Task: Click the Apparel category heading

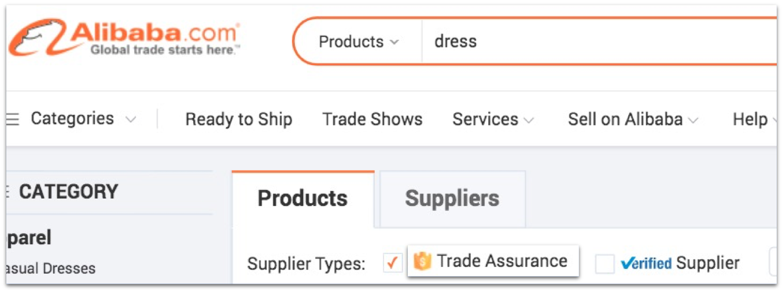Action: pyautogui.click(x=29, y=238)
